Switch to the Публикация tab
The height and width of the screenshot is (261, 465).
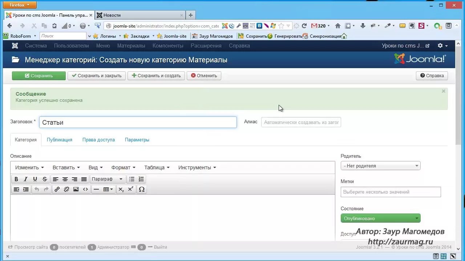pos(60,140)
